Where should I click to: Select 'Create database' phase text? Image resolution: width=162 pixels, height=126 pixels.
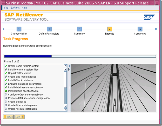coord(17,102)
